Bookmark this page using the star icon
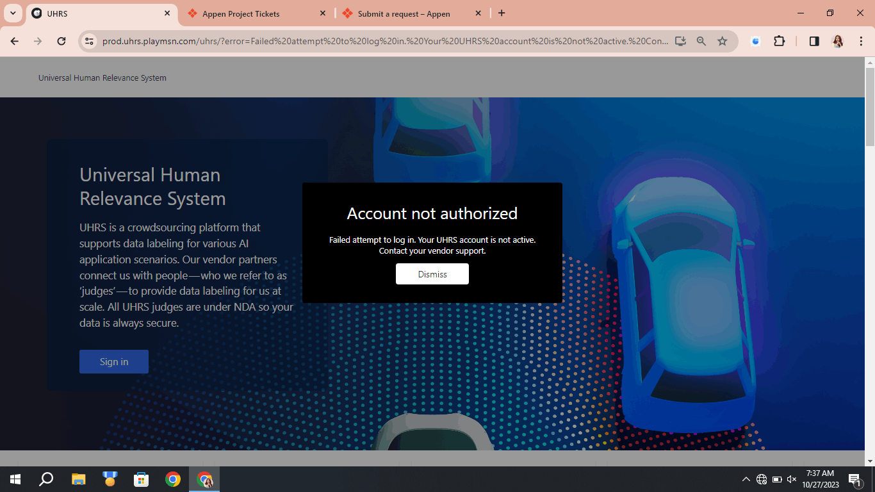Viewport: 875px width, 492px height. pos(723,40)
